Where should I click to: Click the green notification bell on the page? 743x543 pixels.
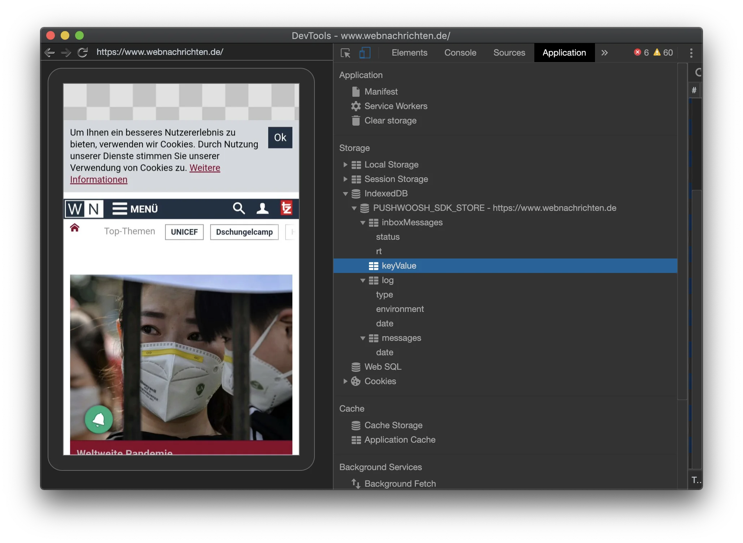[98, 420]
